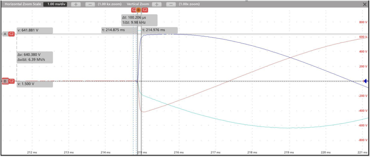Decrease horizontal zoom with the minus button
The image size is (370, 157).
point(90,4)
